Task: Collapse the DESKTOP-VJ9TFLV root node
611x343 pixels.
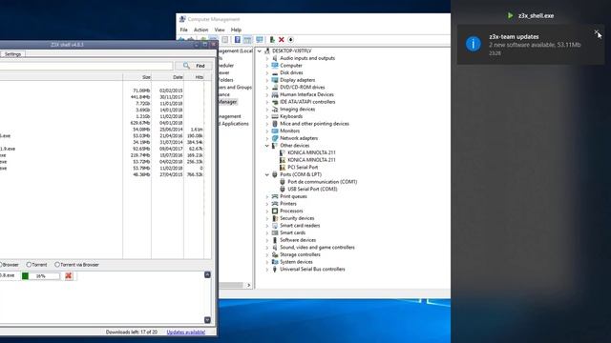Action: point(260,50)
